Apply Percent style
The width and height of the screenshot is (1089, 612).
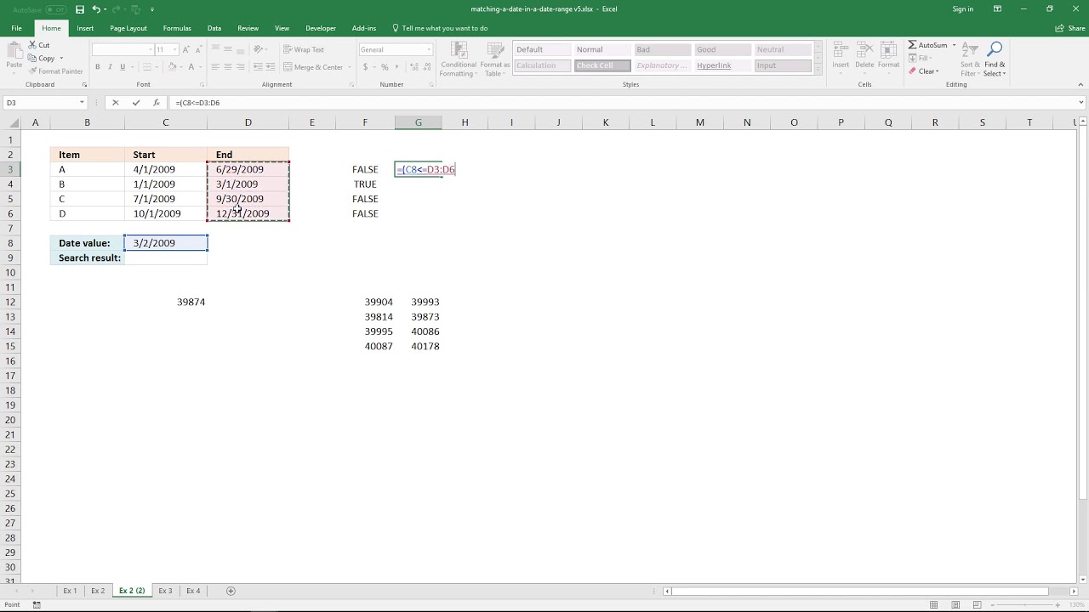pos(385,67)
